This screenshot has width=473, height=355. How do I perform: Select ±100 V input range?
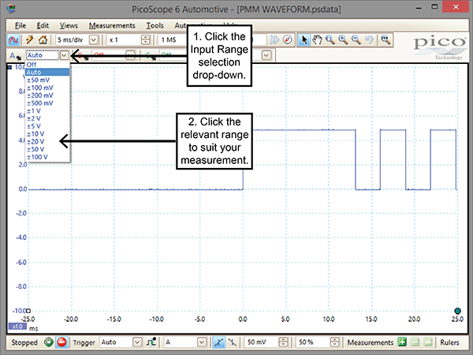47,157
